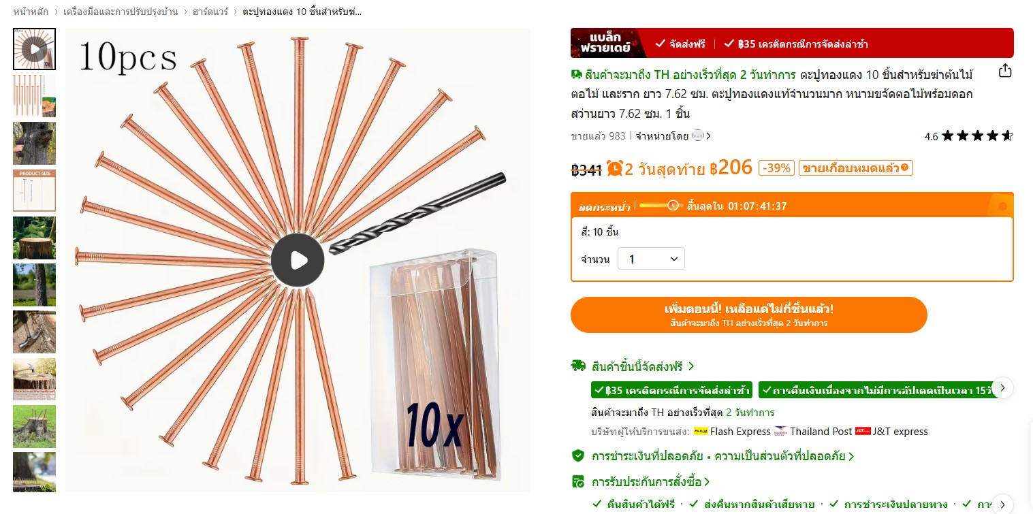Click the delivery truck free shipping icon

(x=578, y=366)
